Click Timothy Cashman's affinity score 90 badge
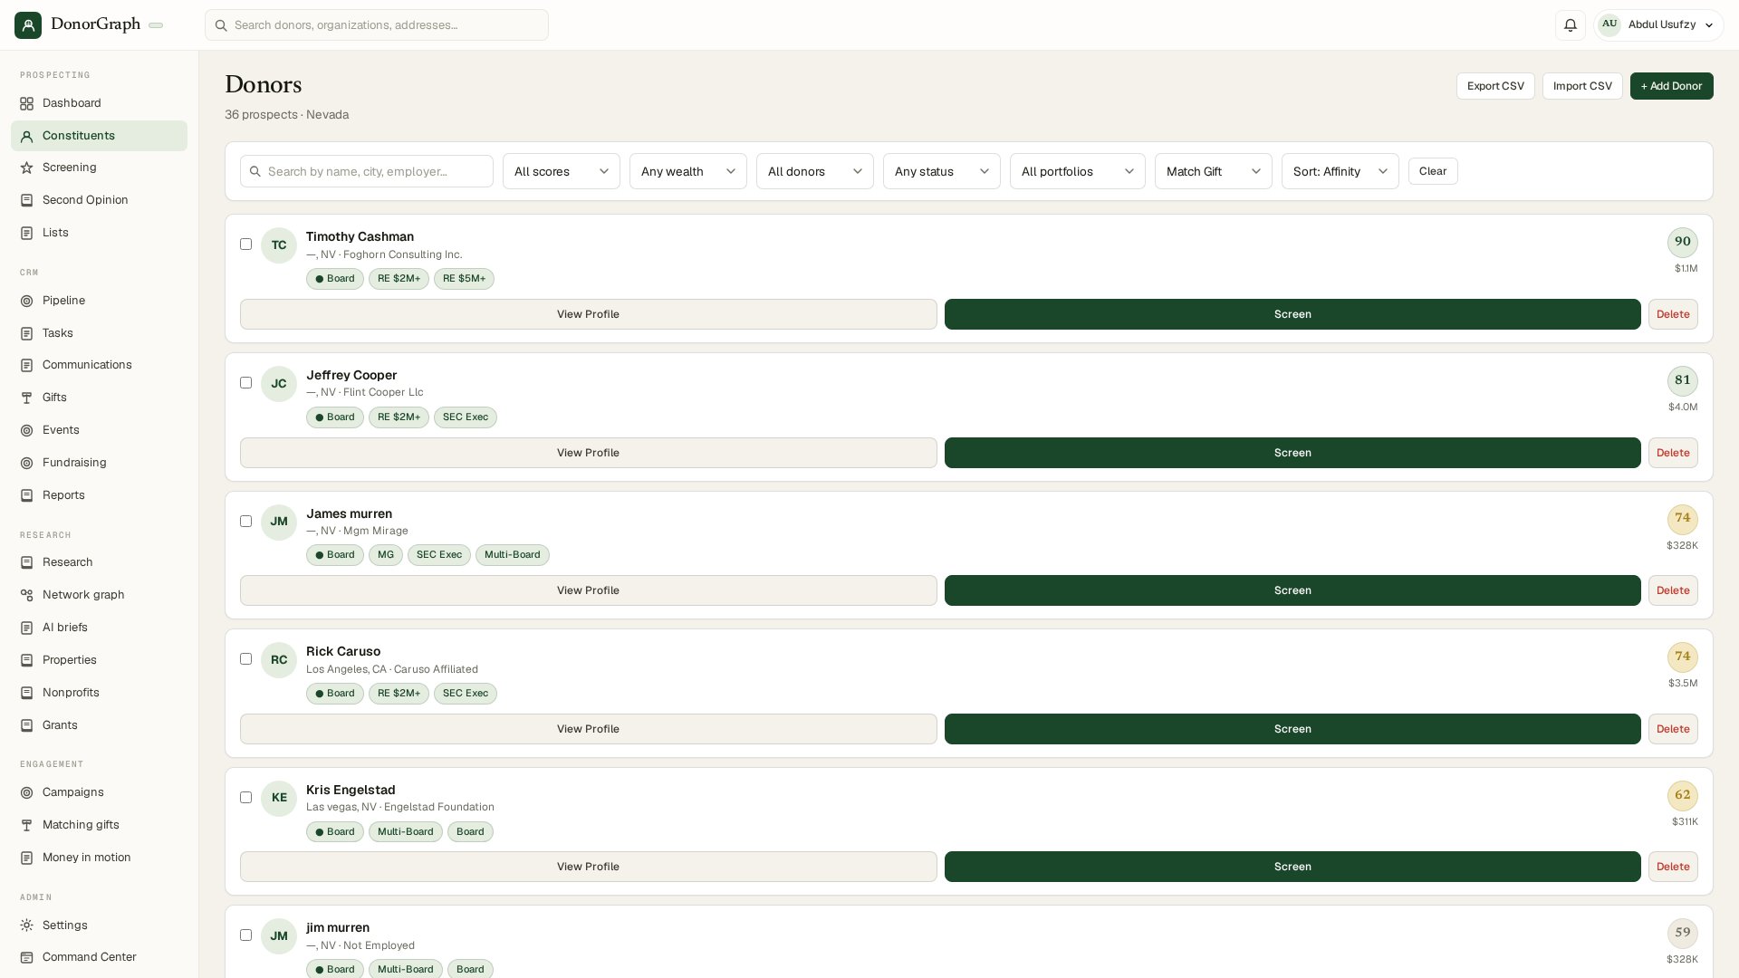This screenshot has height=978, width=1739. point(1683,242)
